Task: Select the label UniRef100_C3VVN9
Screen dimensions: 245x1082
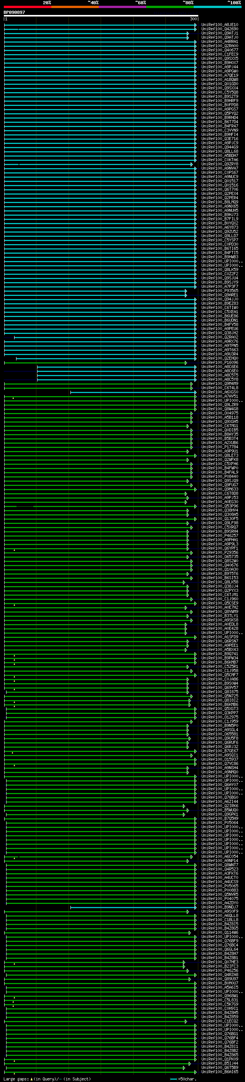Action: [220, 130]
